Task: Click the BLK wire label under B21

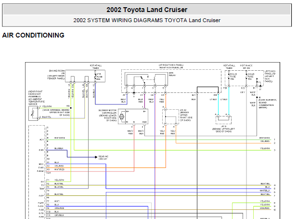Action: [194, 99]
